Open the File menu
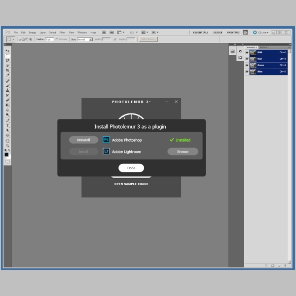The image size is (296, 296). coord(16,33)
